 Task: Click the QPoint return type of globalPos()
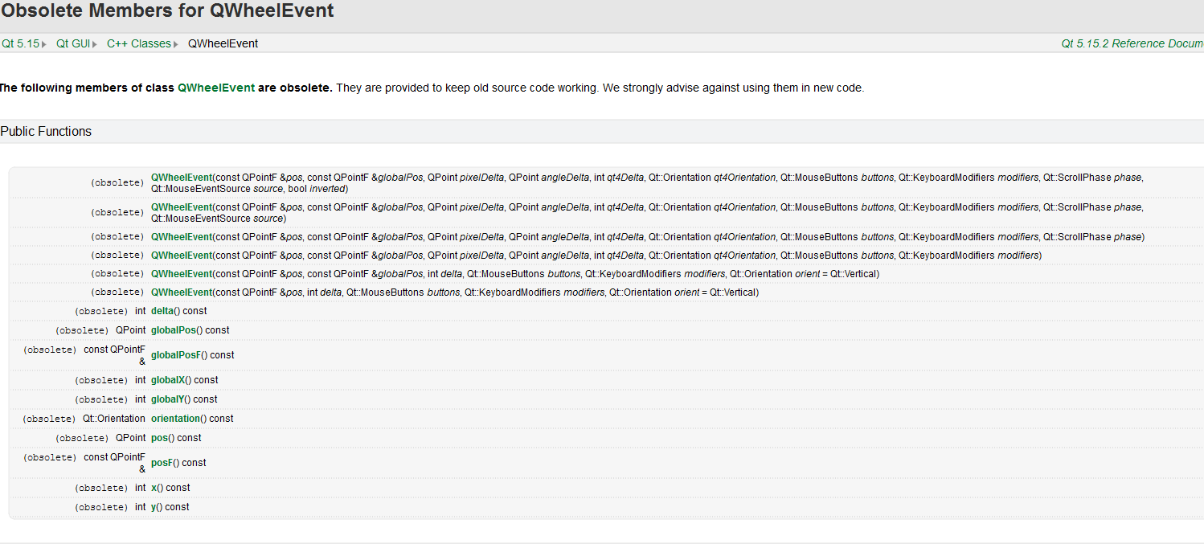point(130,330)
